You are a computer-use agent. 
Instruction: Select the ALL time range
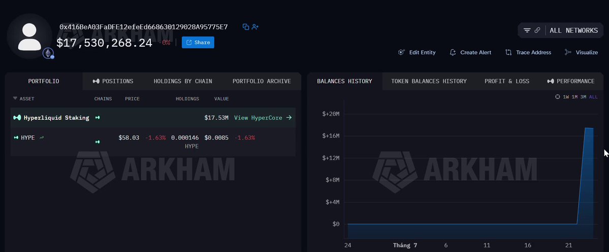click(x=593, y=97)
